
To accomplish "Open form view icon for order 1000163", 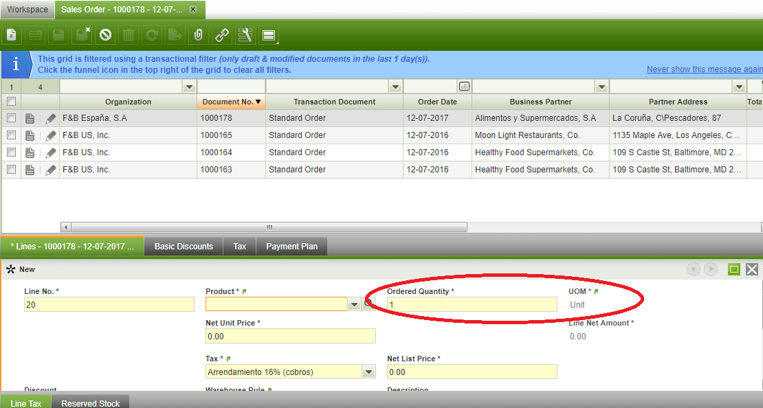I will (x=30, y=170).
